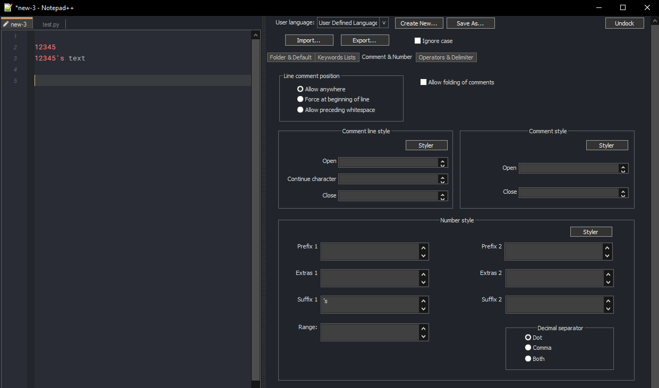This screenshot has height=388, width=659.
Task: Select Allow preceding whitespace option
Action: 300,110
